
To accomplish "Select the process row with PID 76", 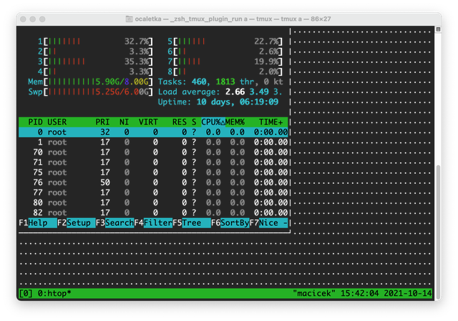I will point(153,183).
